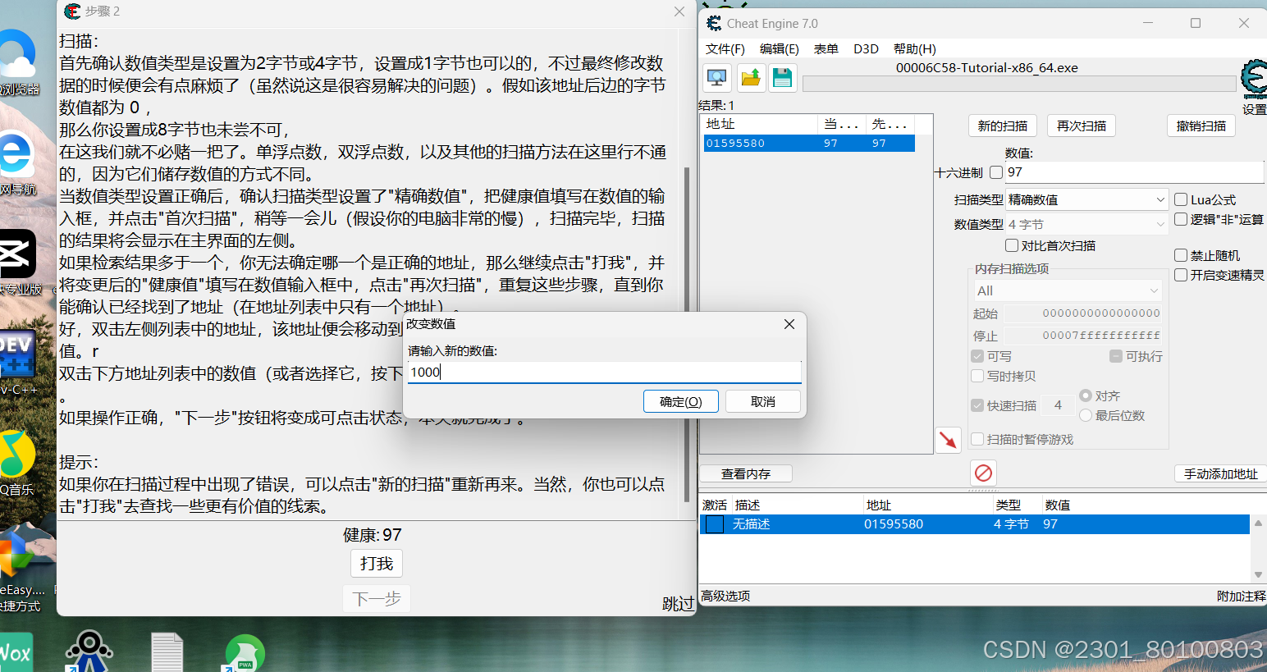Viewport: 1267px width, 672px height.
Task: Toggle the 扫描时暂停游戏 checkbox
Action: click(977, 439)
